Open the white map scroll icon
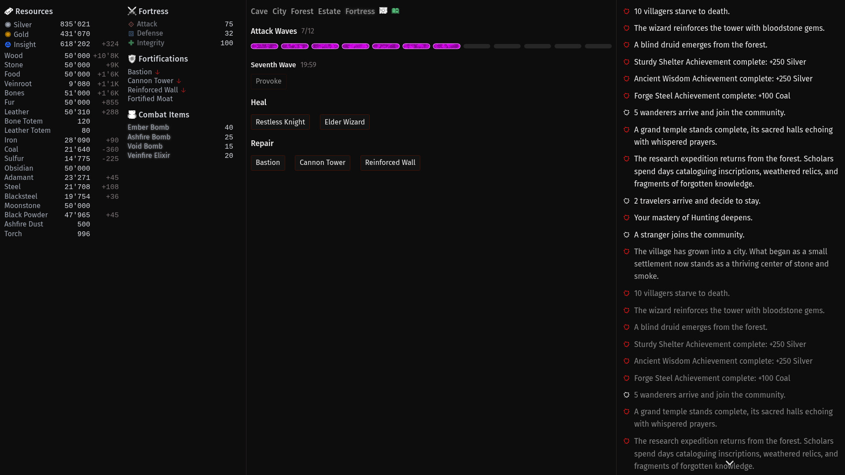This screenshot has height=475, width=845. click(x=383, y=11)
